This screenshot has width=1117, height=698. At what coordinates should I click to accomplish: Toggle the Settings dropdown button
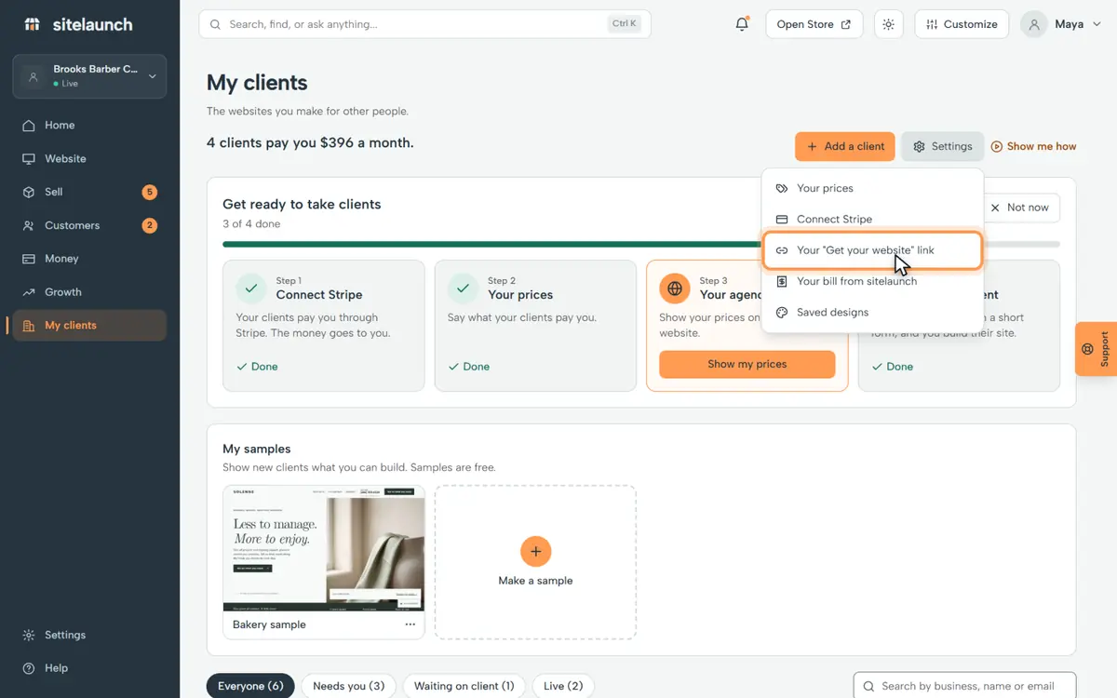click(x=942, y=146)
